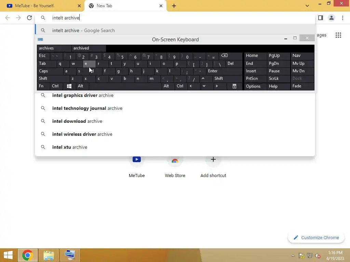Expand the tab search chevron

[307, 6]
